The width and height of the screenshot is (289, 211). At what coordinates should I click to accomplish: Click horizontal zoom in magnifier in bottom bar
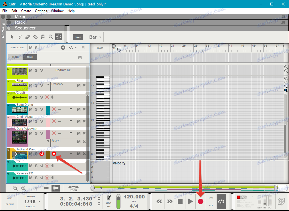[23, 188]
